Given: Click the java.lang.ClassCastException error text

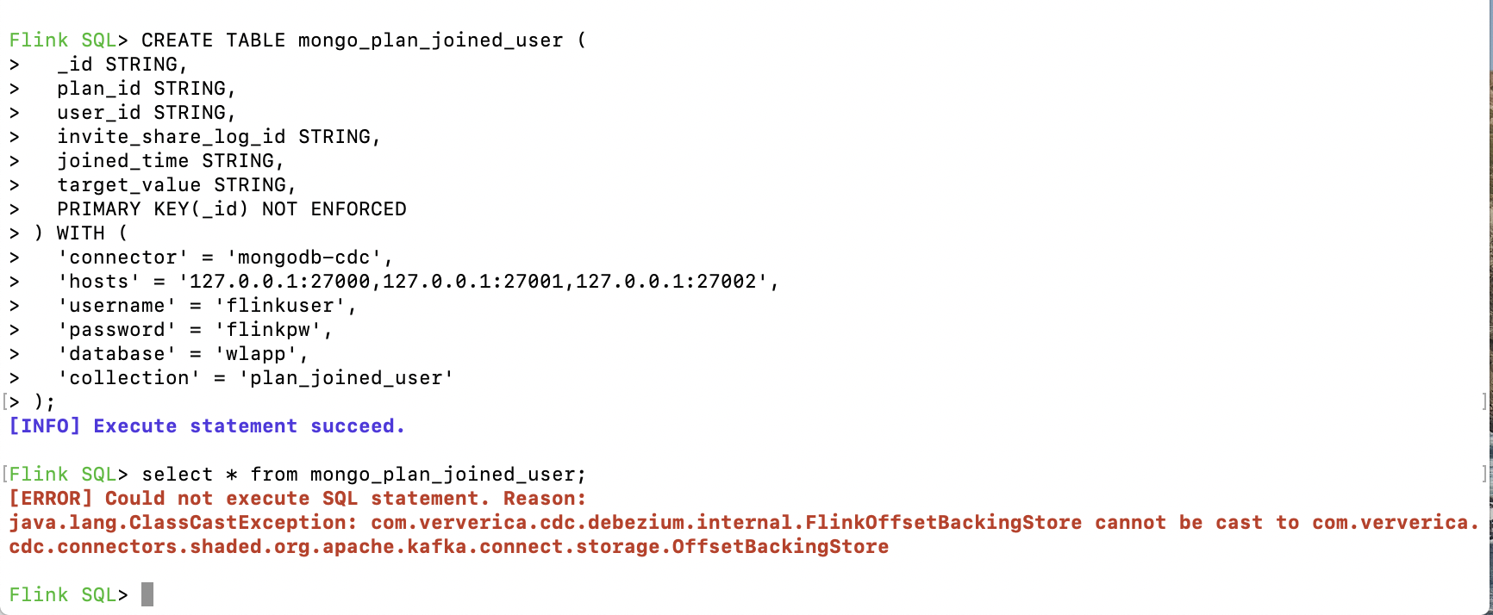Looking at the screenshot, I should coord(183,523).
